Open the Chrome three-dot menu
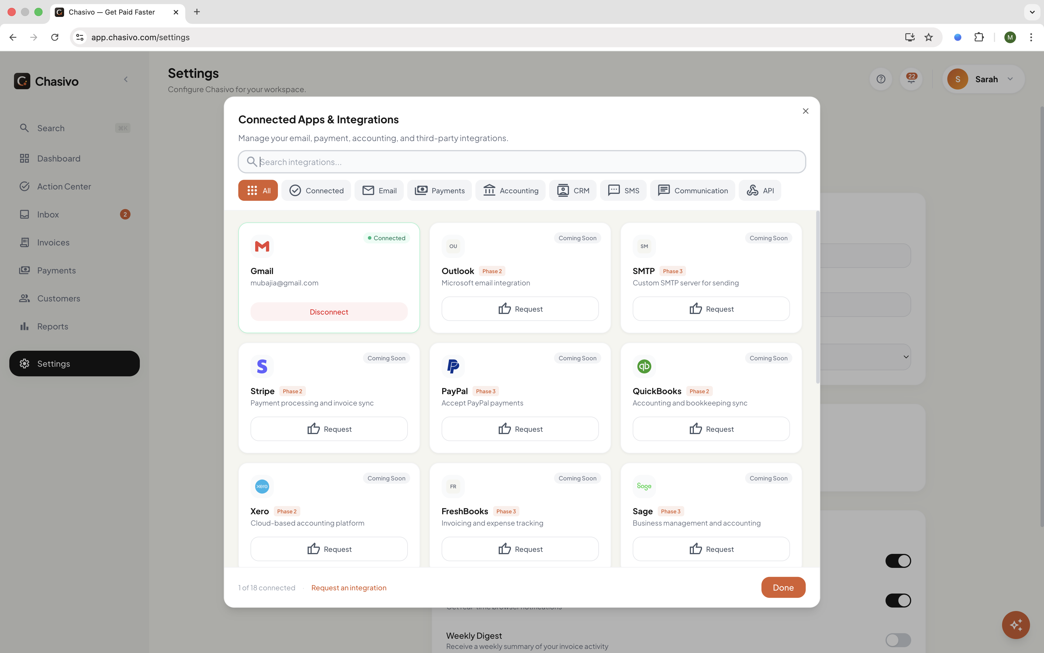Image resolution: width=1044 pixels, height=653 pixels. 1031,37
